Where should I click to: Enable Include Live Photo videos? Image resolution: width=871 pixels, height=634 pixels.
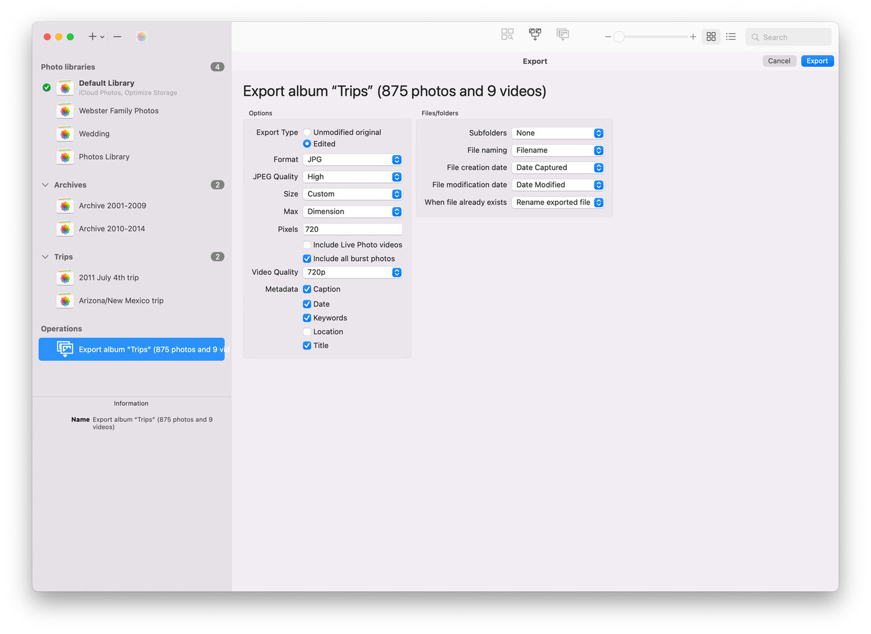pos(307,245)
